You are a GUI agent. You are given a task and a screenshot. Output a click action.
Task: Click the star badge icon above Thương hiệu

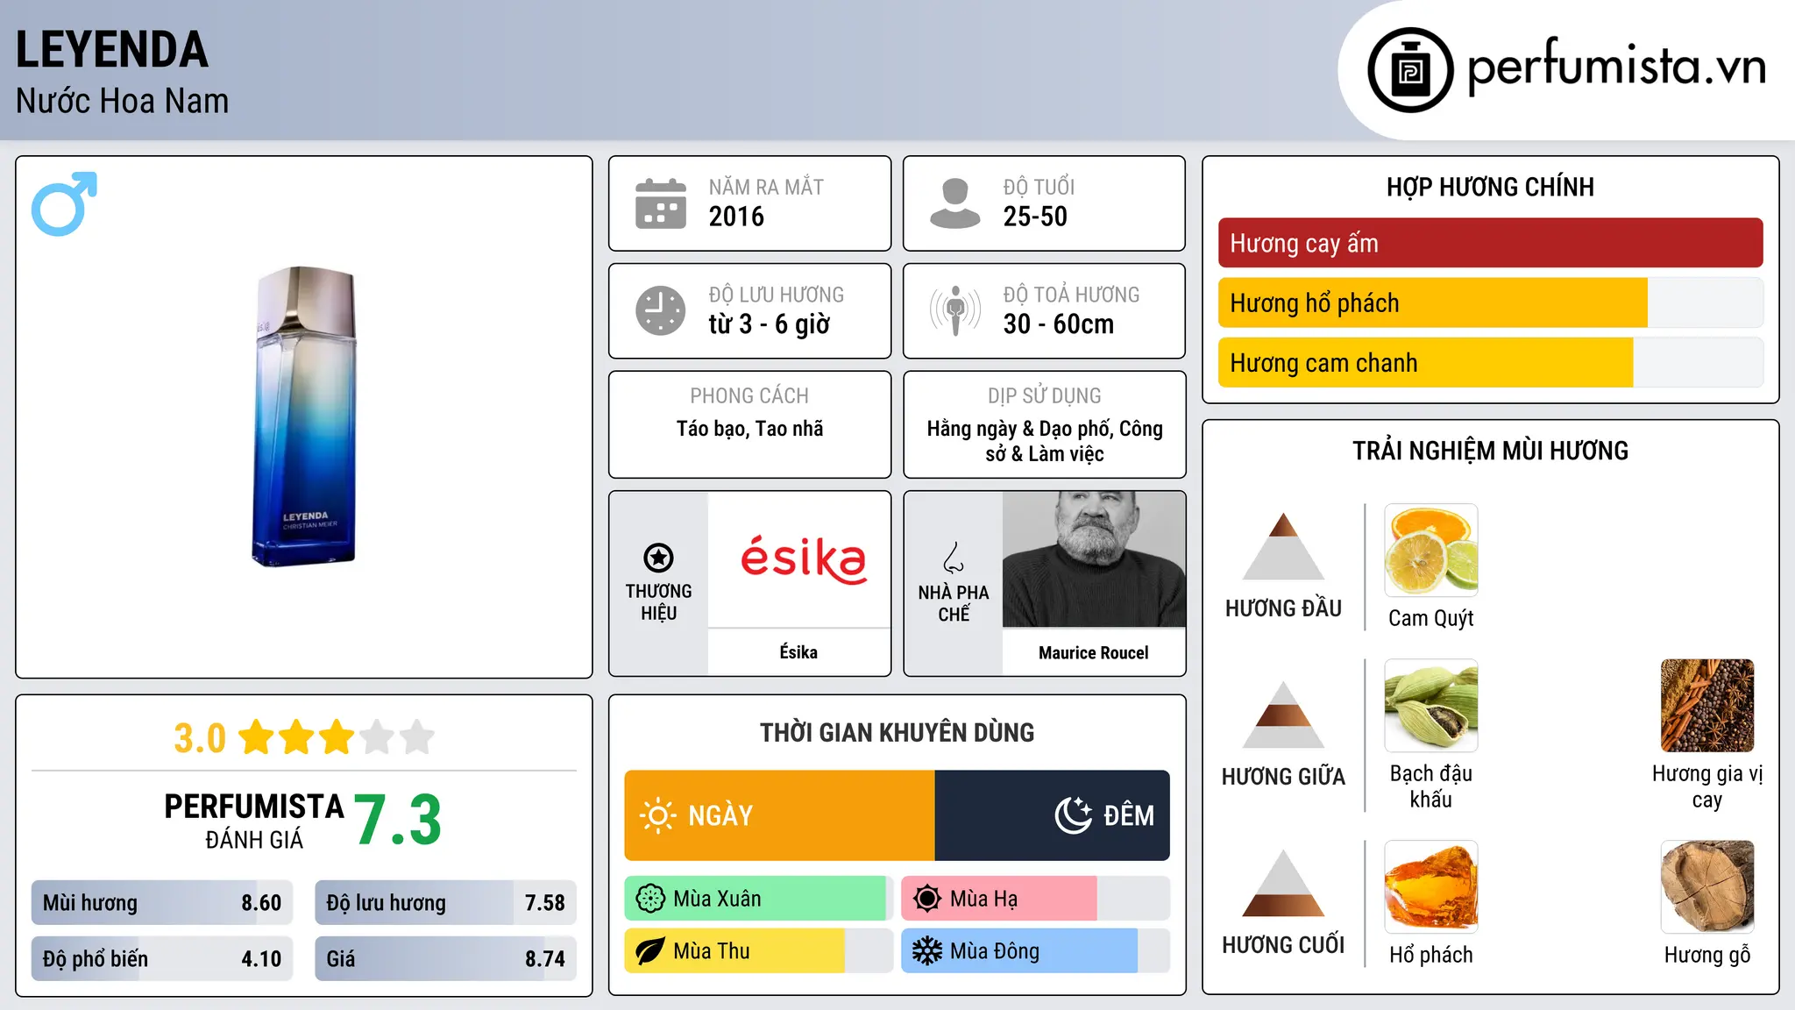click(658, 557)
